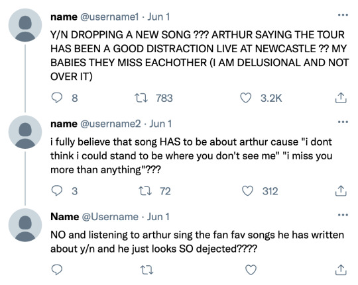This screenshot has height=285, width=358.
Task: Reply to @username2's tweet with 3 replies
Action: tap(56, 191)
